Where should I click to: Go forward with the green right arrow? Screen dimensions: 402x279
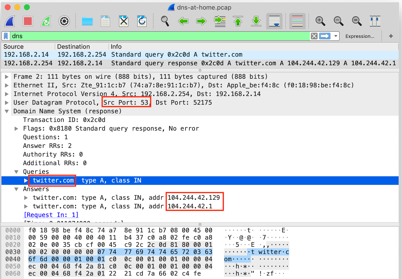(202, 21)
